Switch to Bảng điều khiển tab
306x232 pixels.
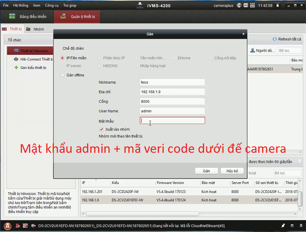tap(27, 17)
